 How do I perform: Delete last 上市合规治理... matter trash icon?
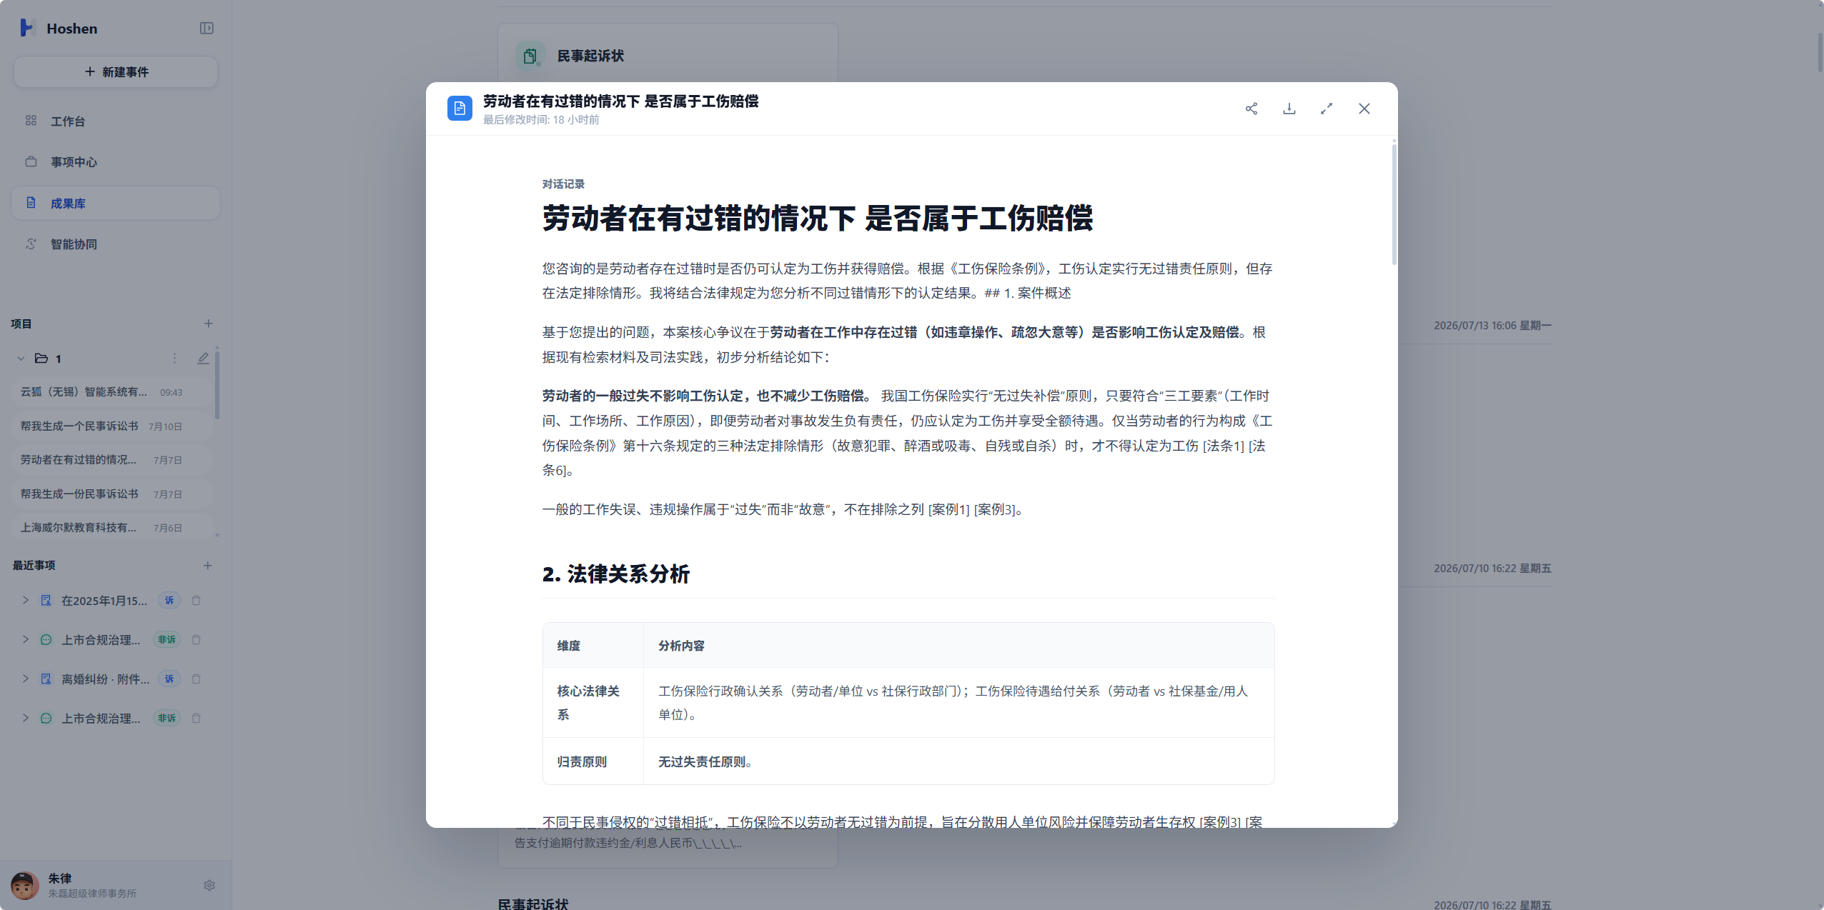(x=196, y=719)
